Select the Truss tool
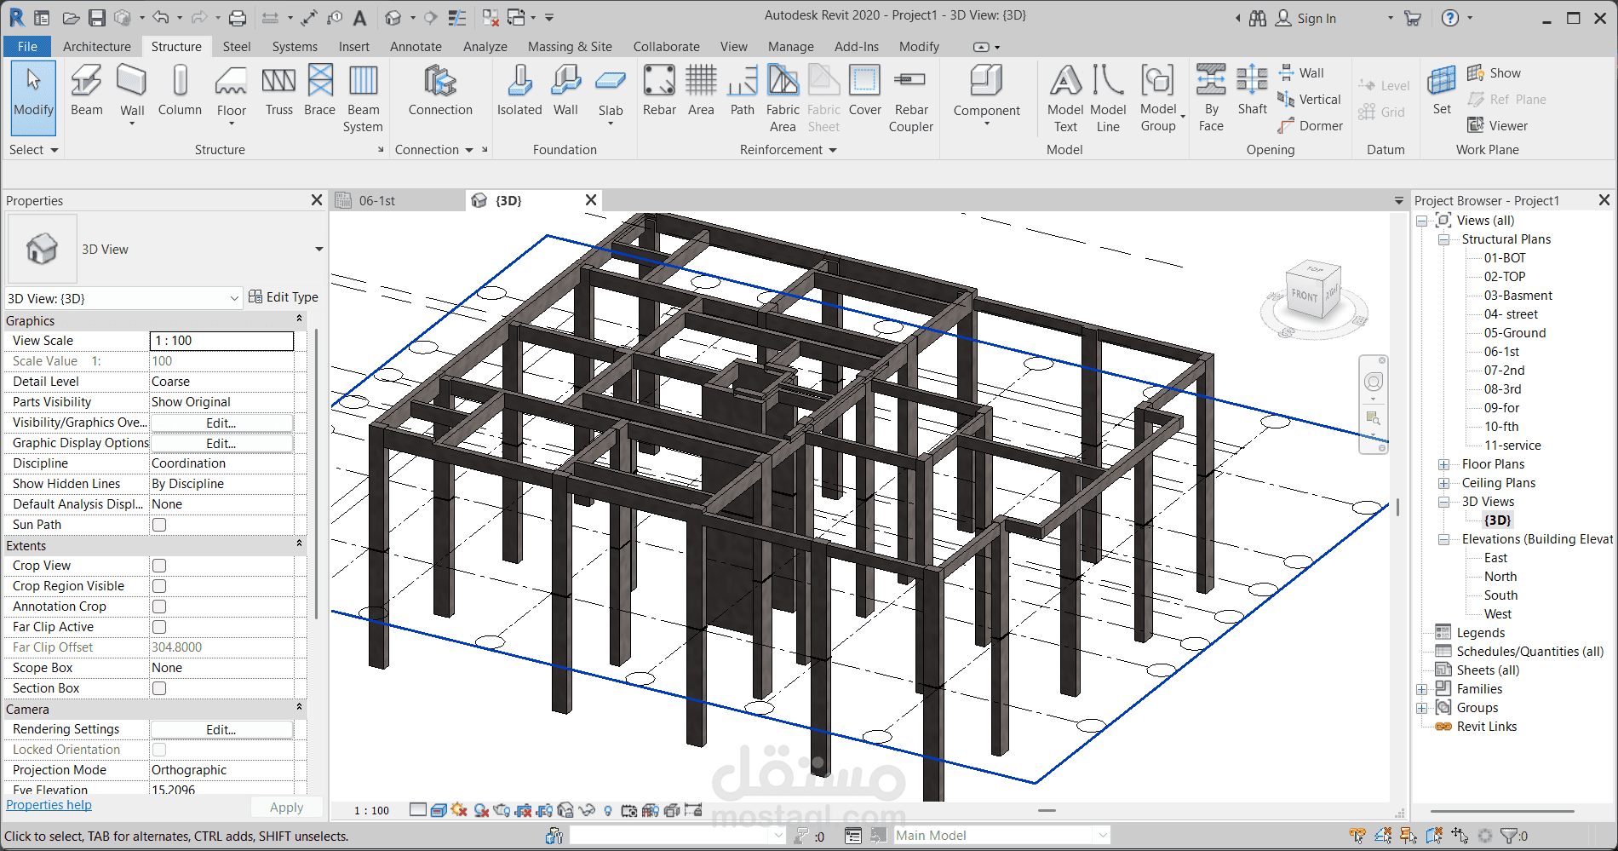 coord(278,91)
